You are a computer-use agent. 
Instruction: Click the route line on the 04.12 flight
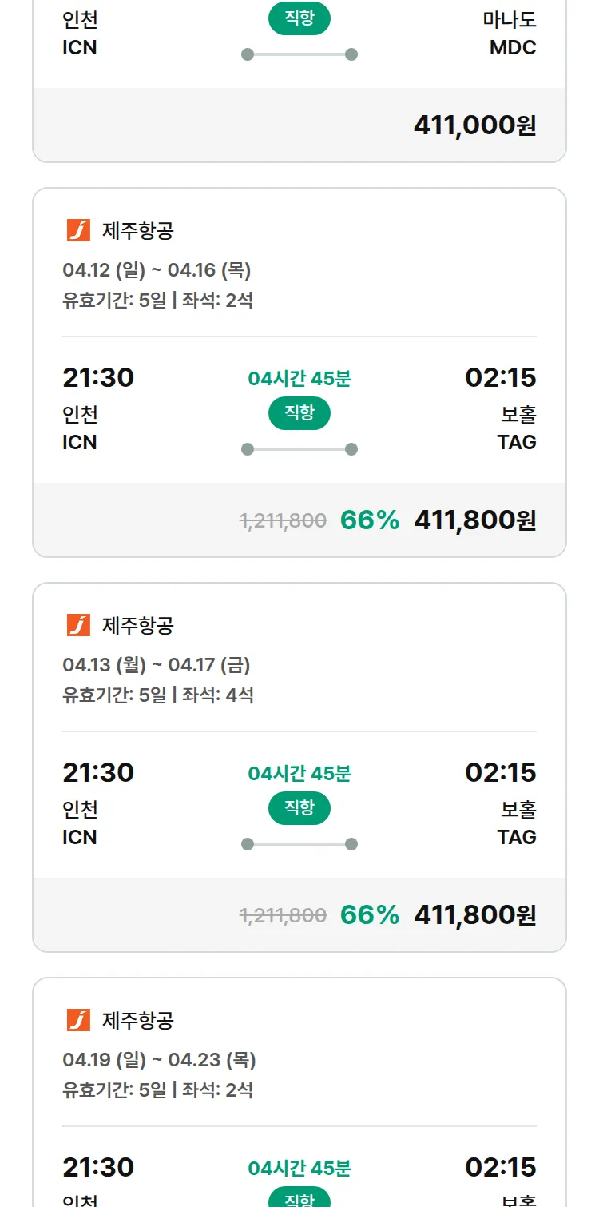(x=299, y=449)
